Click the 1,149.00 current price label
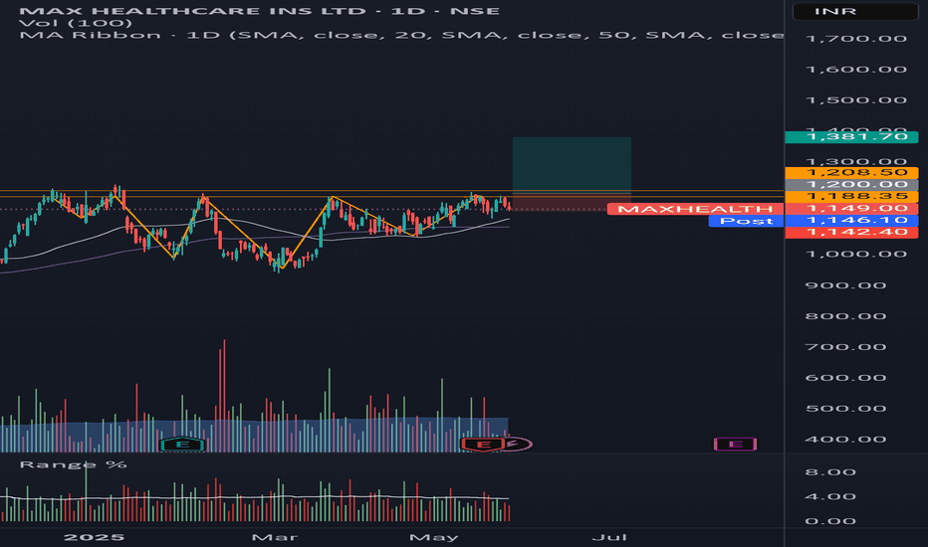The image size is (928, 547). click(851, 208)
